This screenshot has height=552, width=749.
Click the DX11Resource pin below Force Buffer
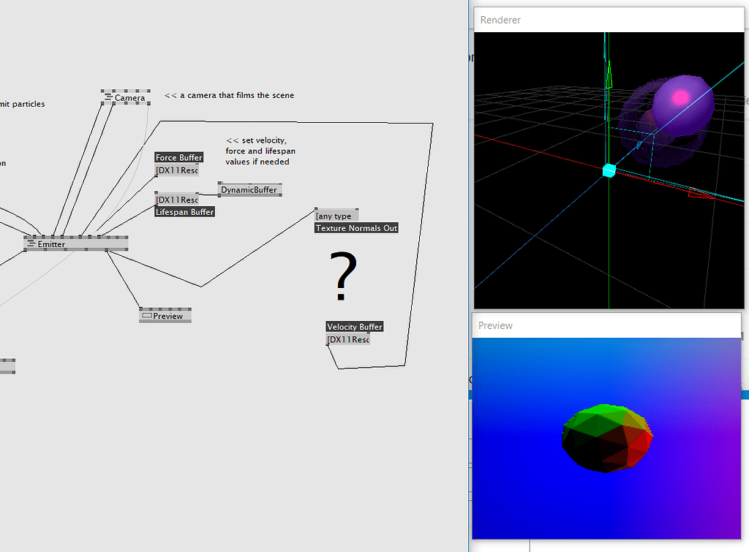pyautogui.click(x=176, y=170)
